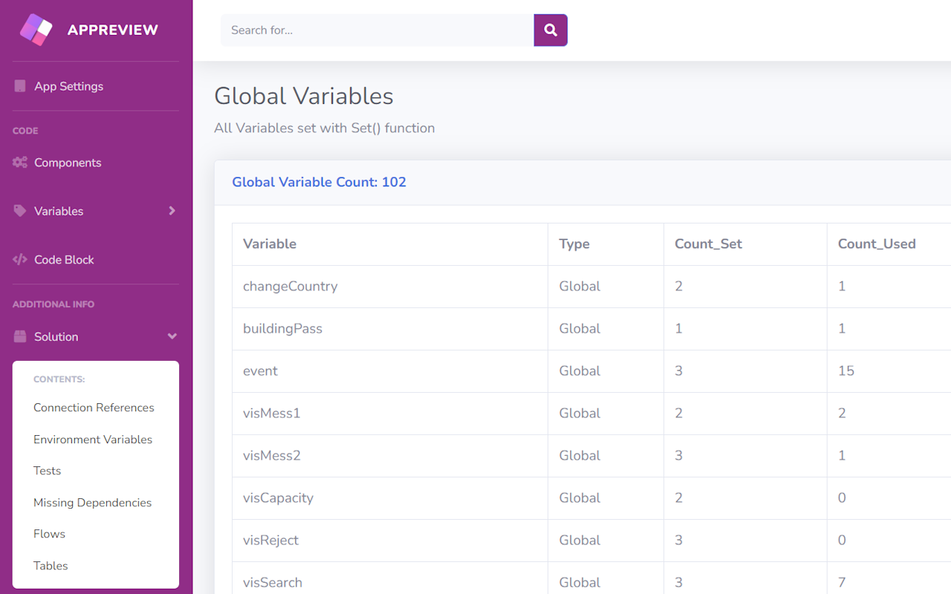
Task: Click the Count_Used value 15 for event
Action: (846, 371)
